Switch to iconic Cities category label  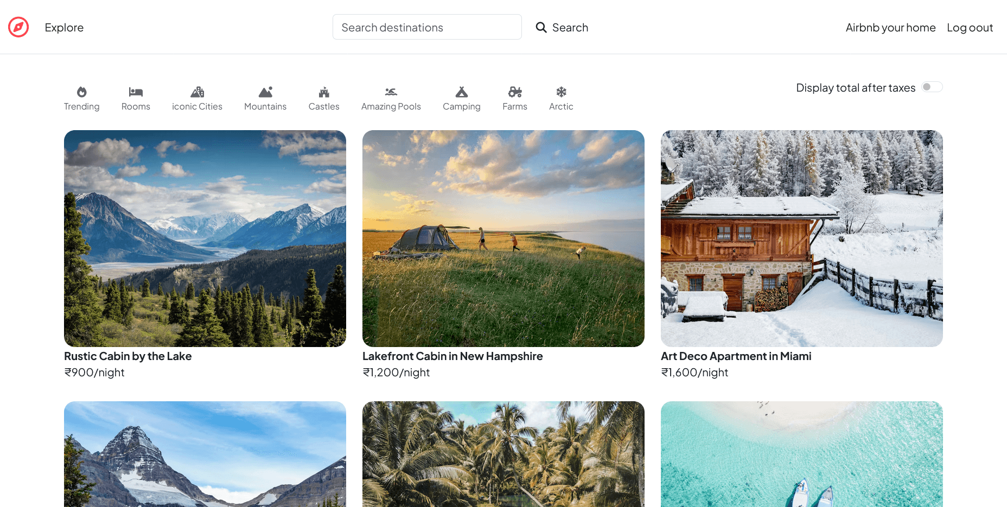pyautogui.click(x=197, y=107)
